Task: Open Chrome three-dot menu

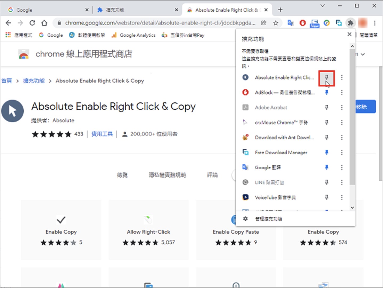Action: tap(375, 23)
